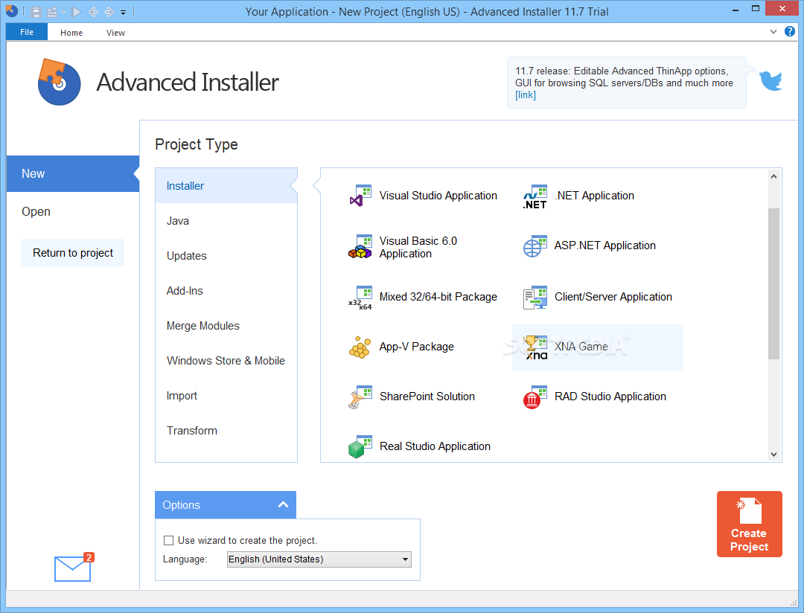Image resolution: width=804 pixels, height=613 pixels.
Task: Choose the .NET Application icon
Action: point(535,197)
